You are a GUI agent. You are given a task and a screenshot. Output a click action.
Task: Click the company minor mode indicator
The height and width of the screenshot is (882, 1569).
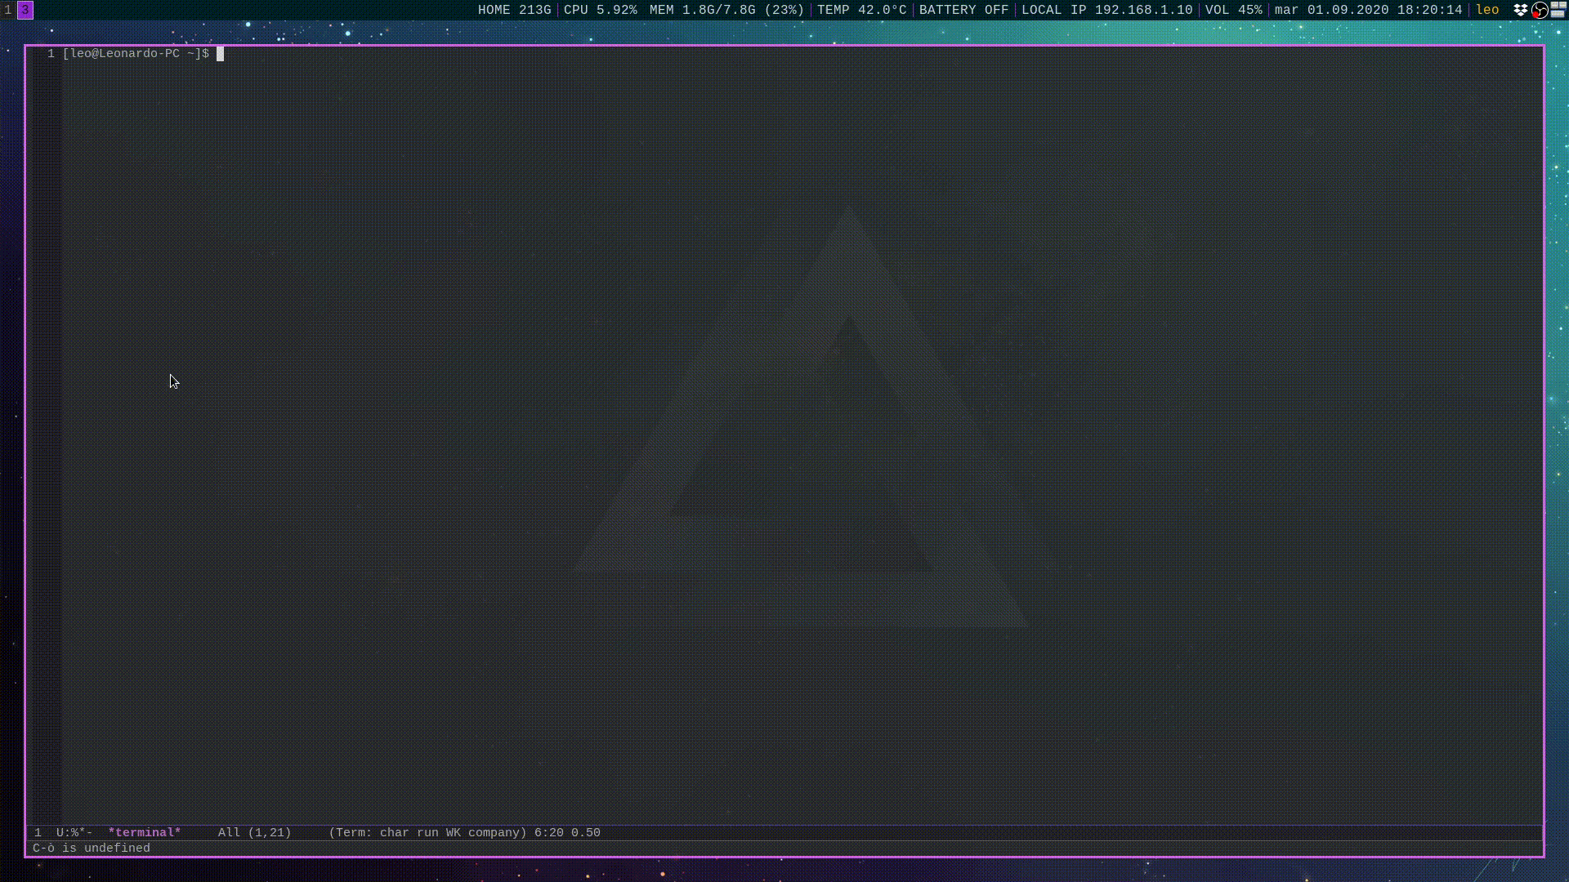[x=494, y=833]
